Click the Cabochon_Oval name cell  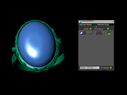[91, 32]
